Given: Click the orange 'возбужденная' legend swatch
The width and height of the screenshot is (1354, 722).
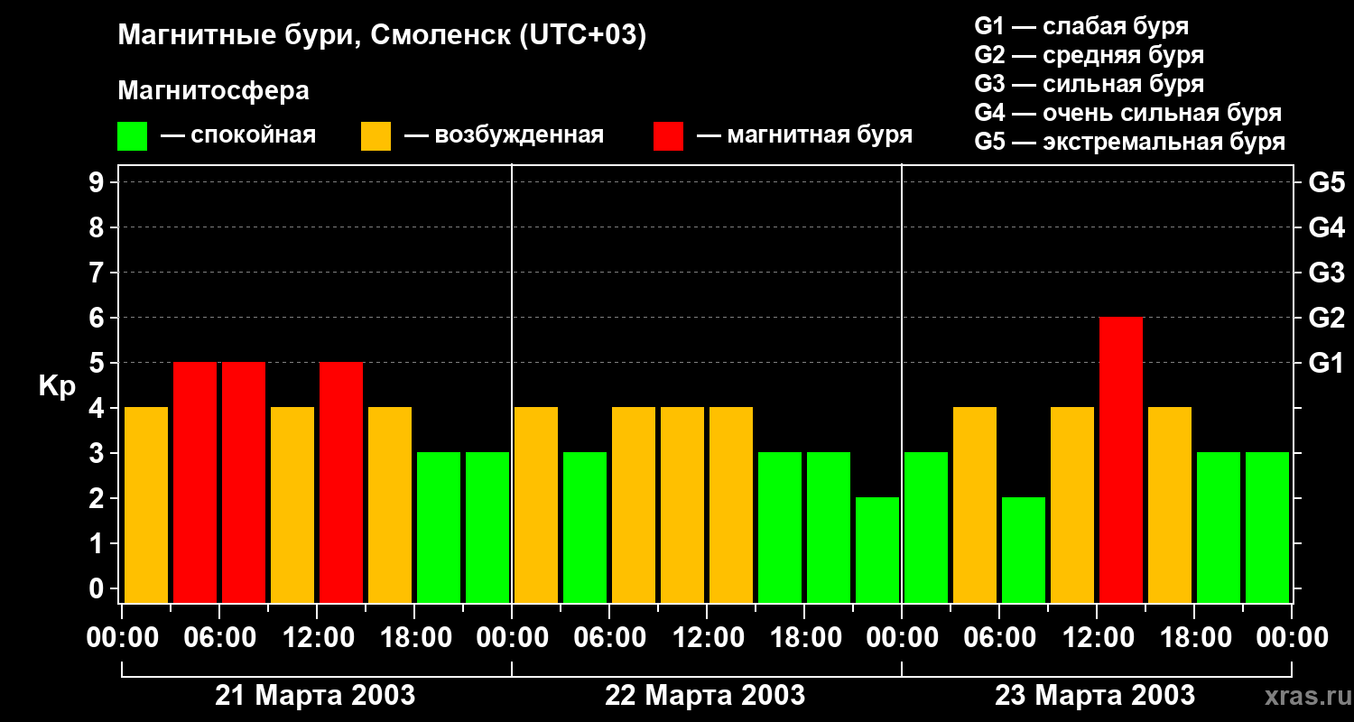Looking at the screenshot, I should [x=376, y=136].
